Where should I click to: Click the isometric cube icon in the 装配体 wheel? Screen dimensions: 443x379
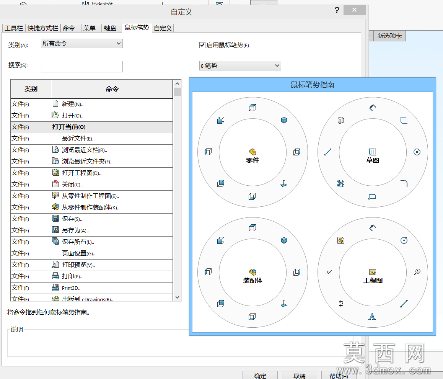pyautogui.click(x=284, y=240)
